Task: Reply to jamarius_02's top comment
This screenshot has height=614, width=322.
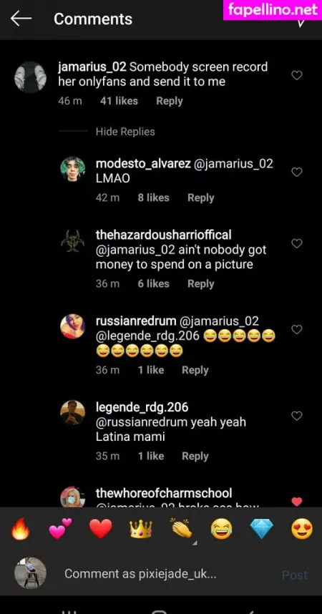Action: click(x=169, y=101)
